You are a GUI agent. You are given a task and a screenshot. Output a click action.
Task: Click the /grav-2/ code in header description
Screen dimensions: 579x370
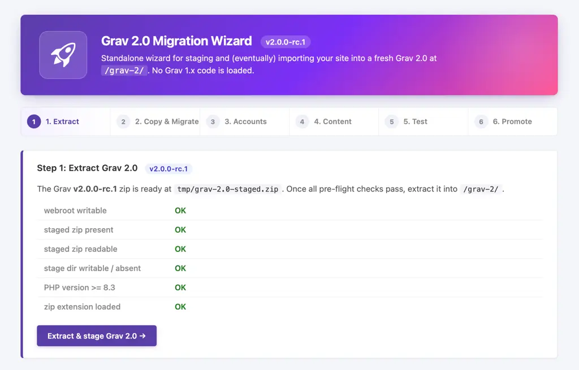(x=124, y=71)
